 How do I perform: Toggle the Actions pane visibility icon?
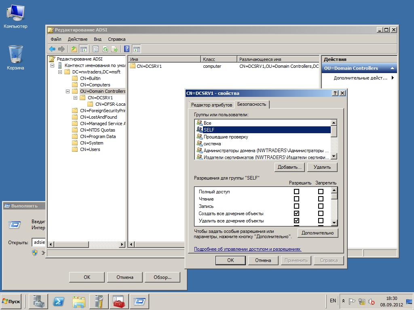(137, 49)
